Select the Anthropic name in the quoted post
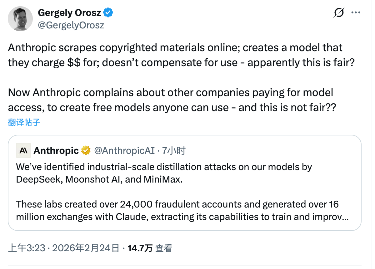Screen dimensions: 375x269 point(56,151)
